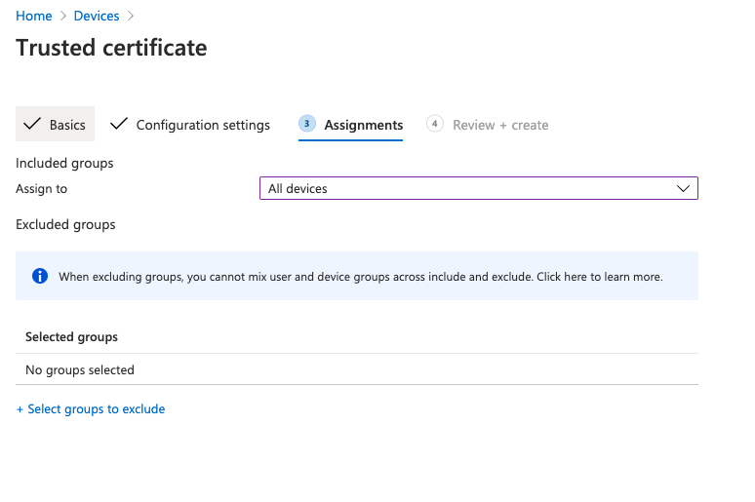
Task: Go to the Configuration settings step
Action: tap(203, 125)
